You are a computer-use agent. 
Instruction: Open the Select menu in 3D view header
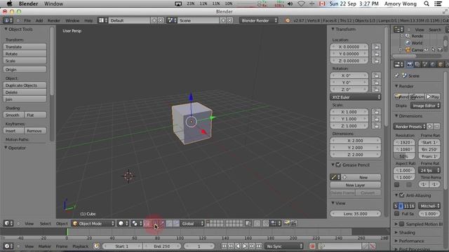[45, 223]
